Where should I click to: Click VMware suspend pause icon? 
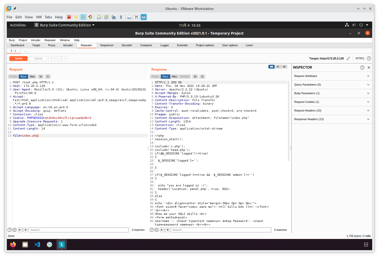[x=76, y=17]
